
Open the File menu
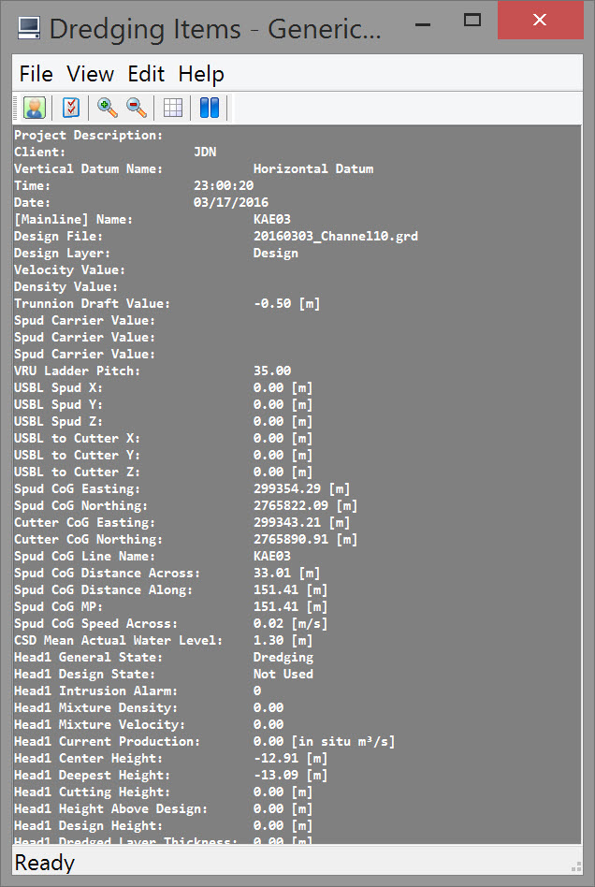click(36, 74)
